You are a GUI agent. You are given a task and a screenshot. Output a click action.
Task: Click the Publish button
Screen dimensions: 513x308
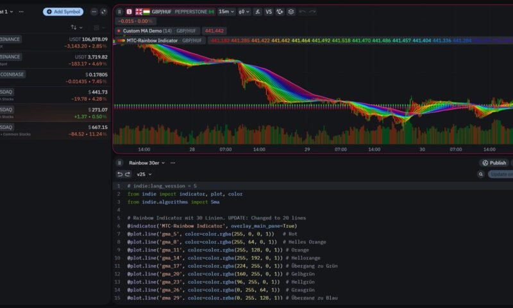pos(494,163)
